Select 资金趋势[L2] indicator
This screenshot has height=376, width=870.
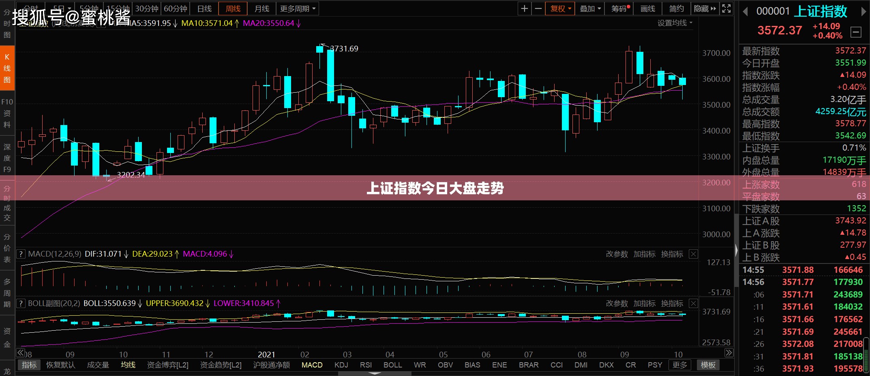point(221,365)
